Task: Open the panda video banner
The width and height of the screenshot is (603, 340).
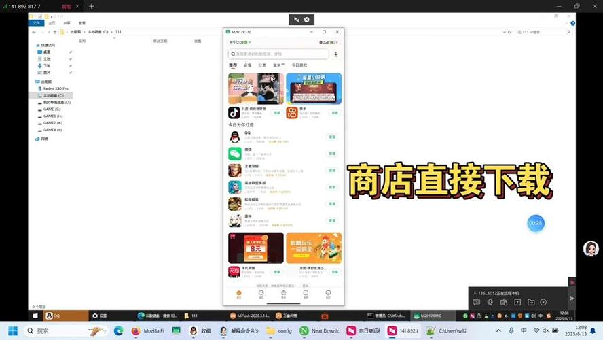Action: click(x=256, y=88)
